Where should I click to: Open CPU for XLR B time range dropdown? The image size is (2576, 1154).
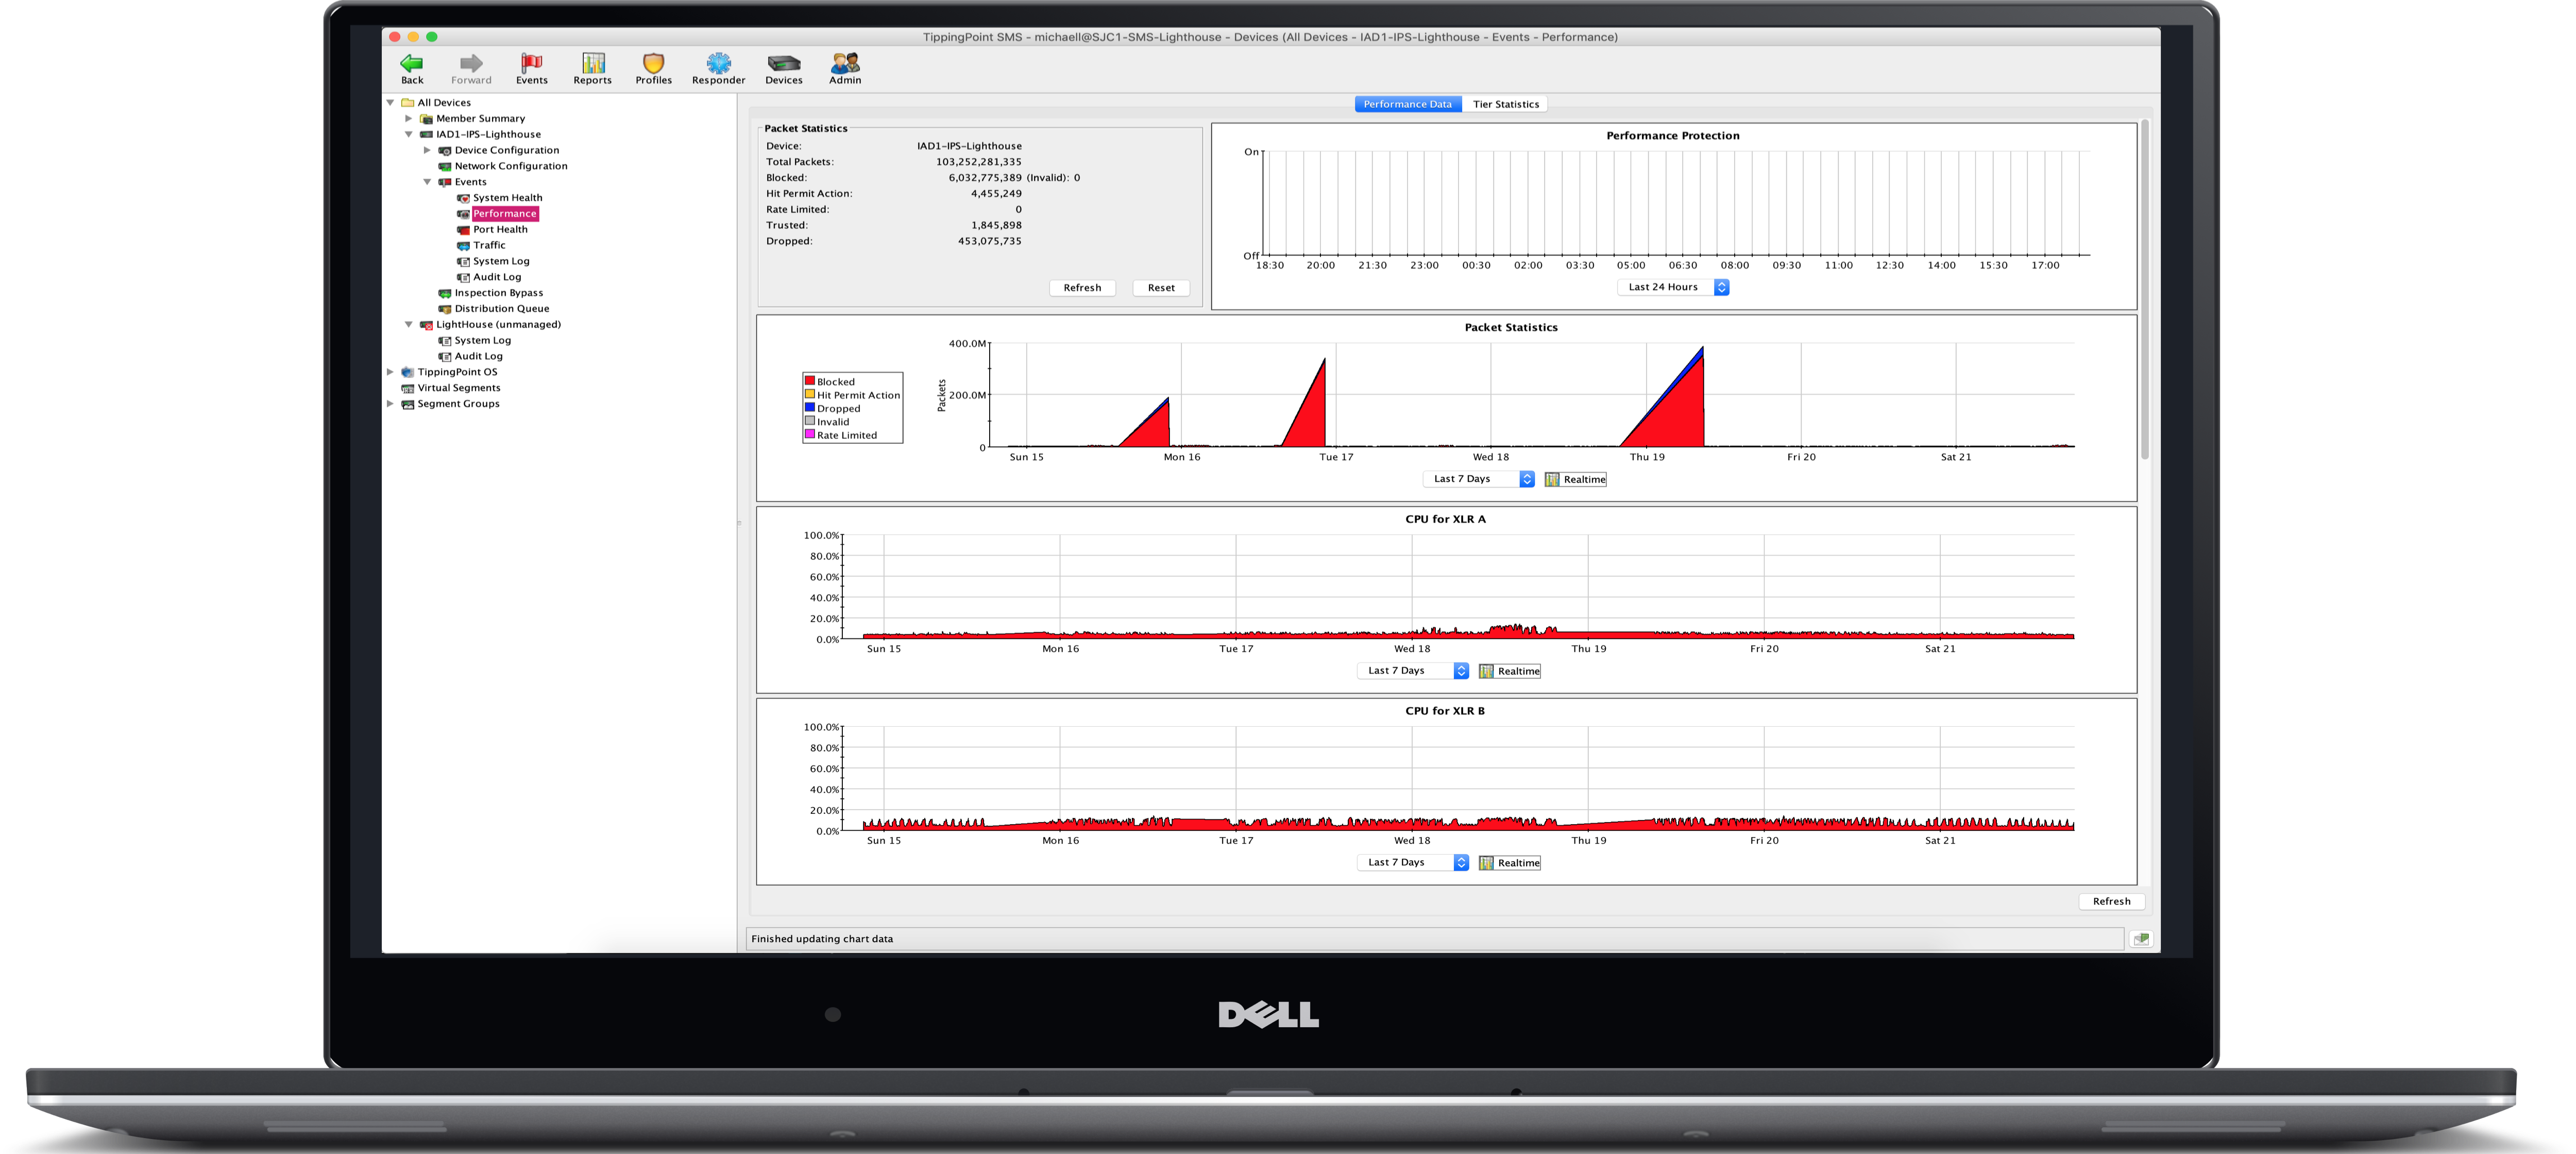(x=1413, y=863)
